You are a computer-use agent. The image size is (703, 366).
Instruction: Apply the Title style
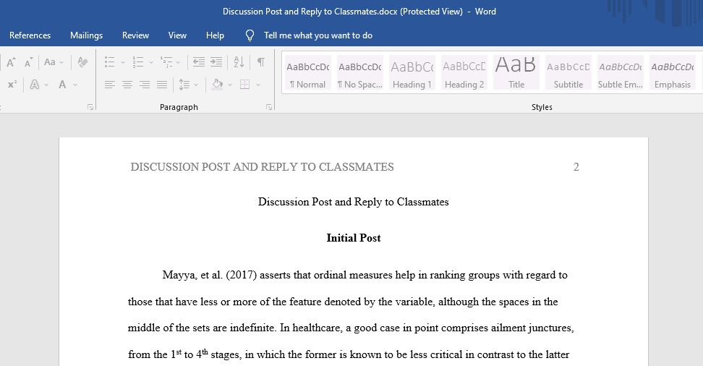pyautogui.click(x=516, y=72)
